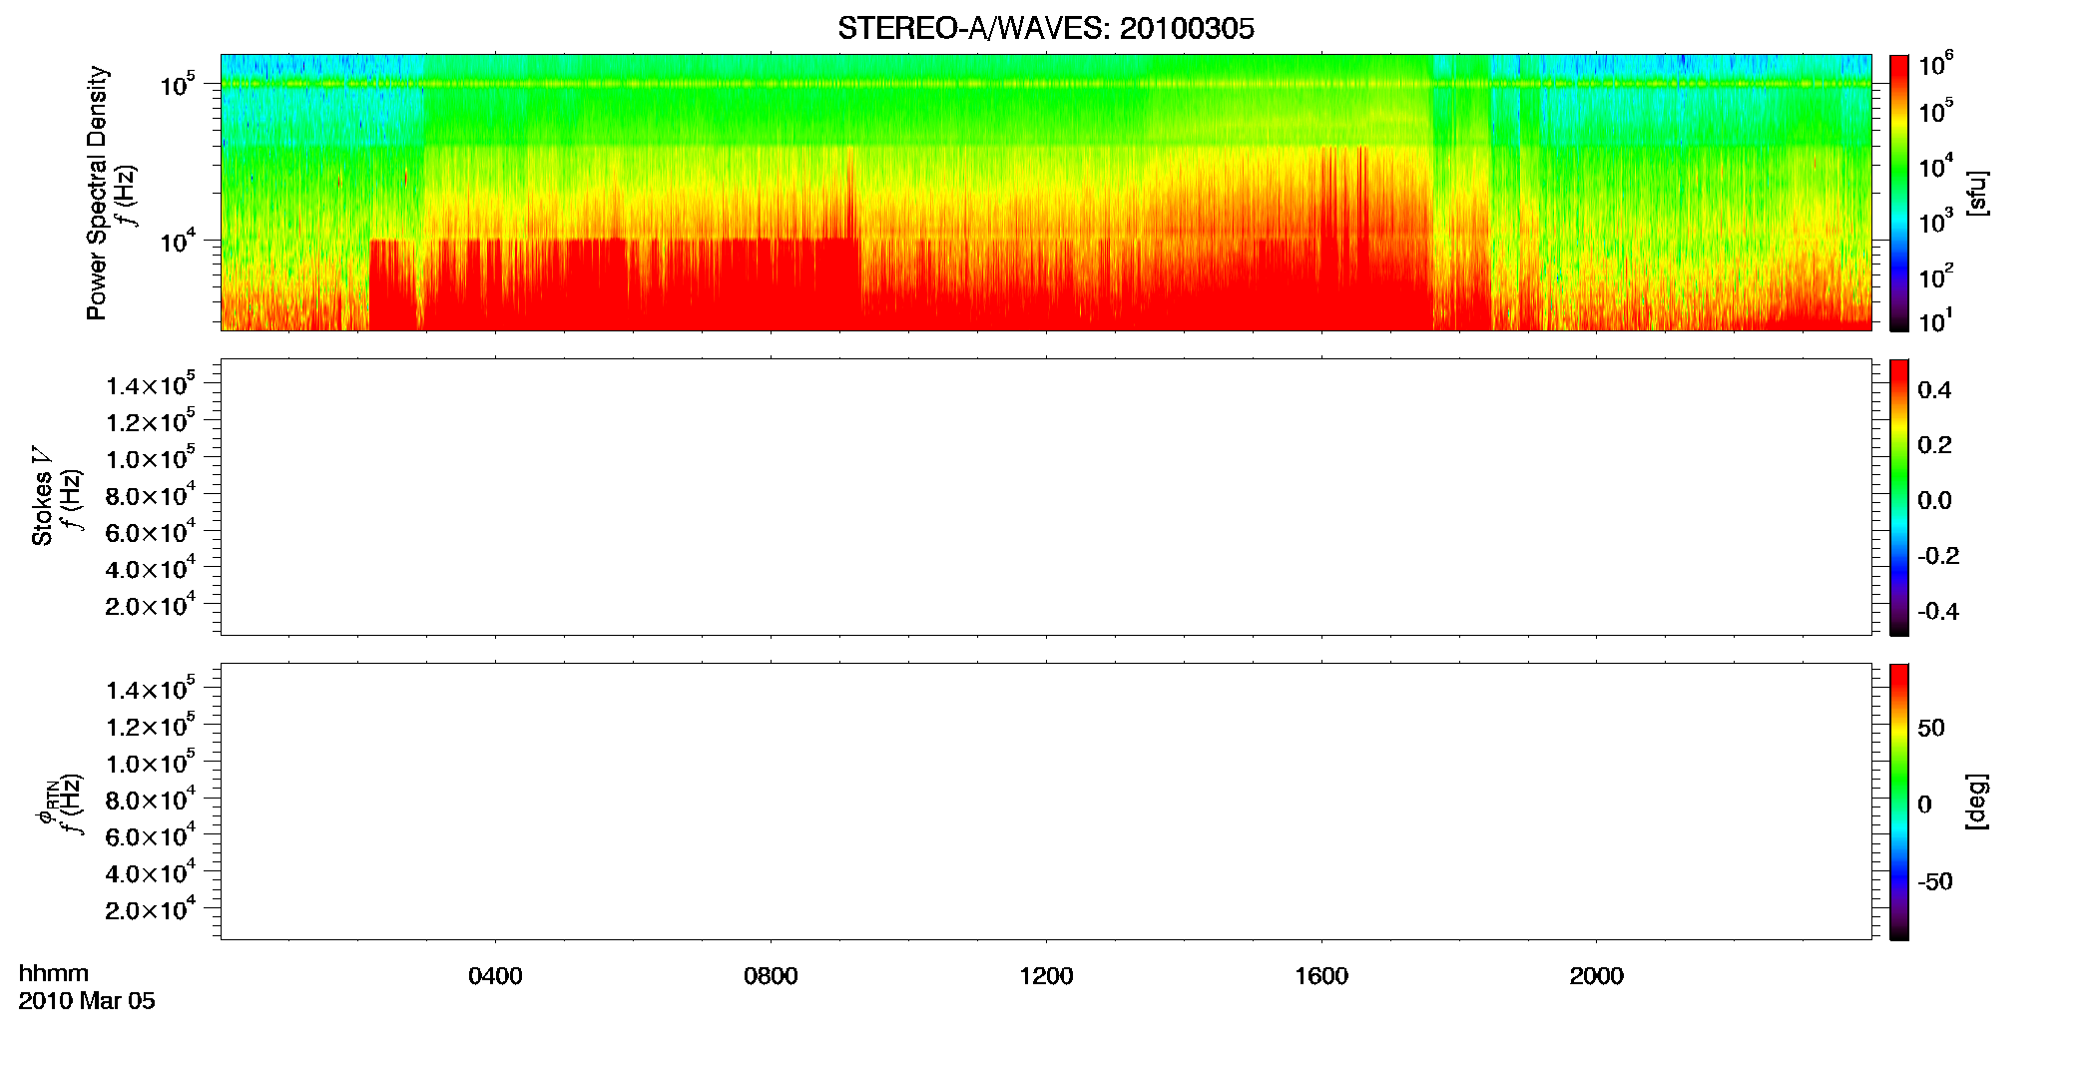Image resolution: width=2092 pixels, height=1078 pixels.
Task: Click the Stokes V colorbar
Action: pyautogui.click(x=1899, y=497)
